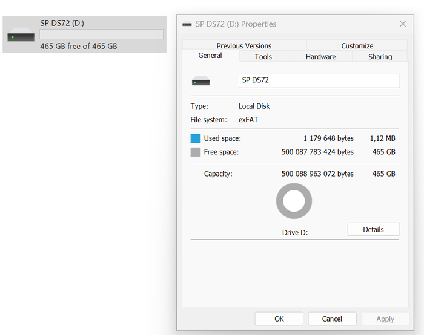Screen dimensions: 424x335
Task: Select the General tab
Action: click(210, 56)
